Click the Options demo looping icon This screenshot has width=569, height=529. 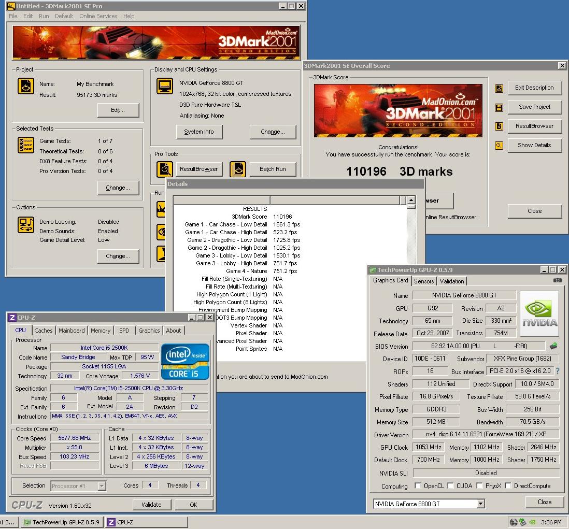[x=26, y=225]
